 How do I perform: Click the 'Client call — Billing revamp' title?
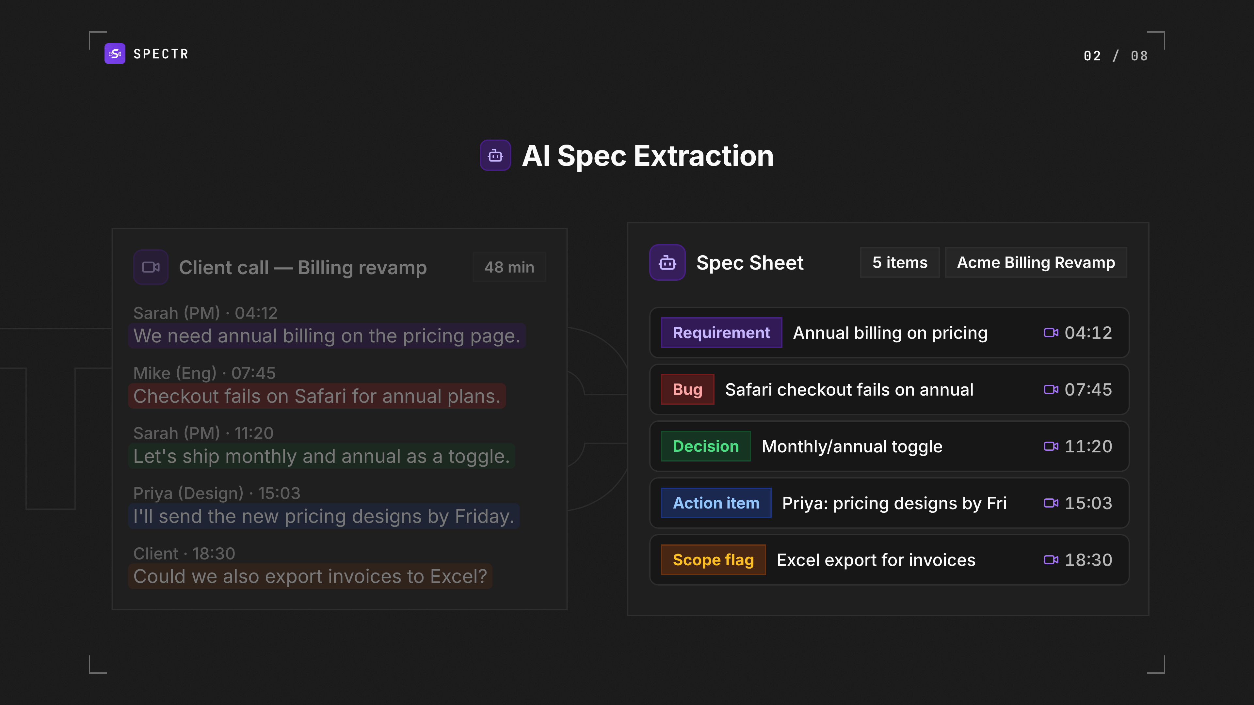click(303, 268)
